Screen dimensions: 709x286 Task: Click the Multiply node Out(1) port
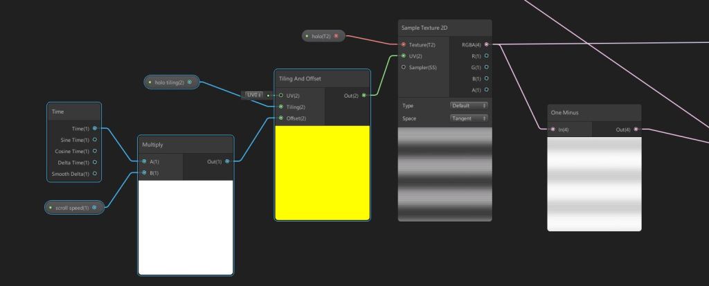click(227, 161)
